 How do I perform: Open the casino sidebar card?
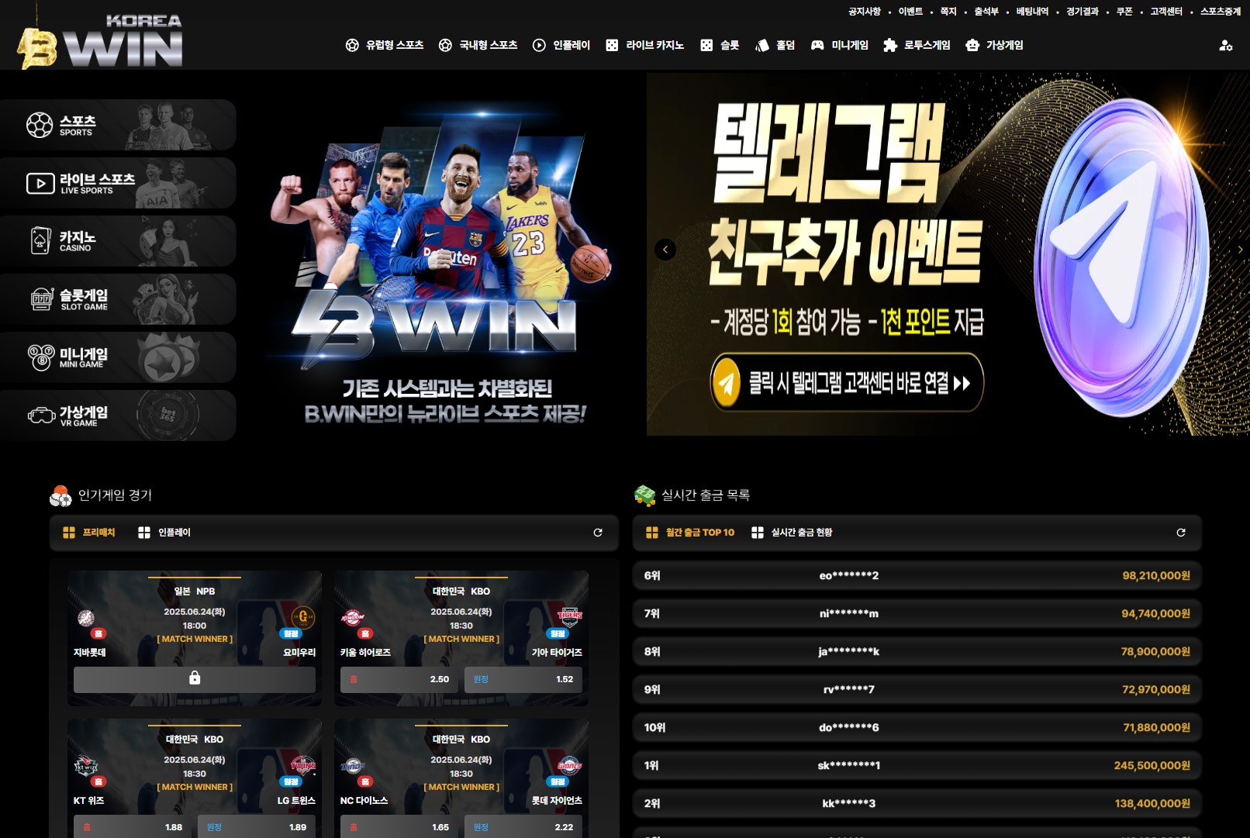point(118,241)
